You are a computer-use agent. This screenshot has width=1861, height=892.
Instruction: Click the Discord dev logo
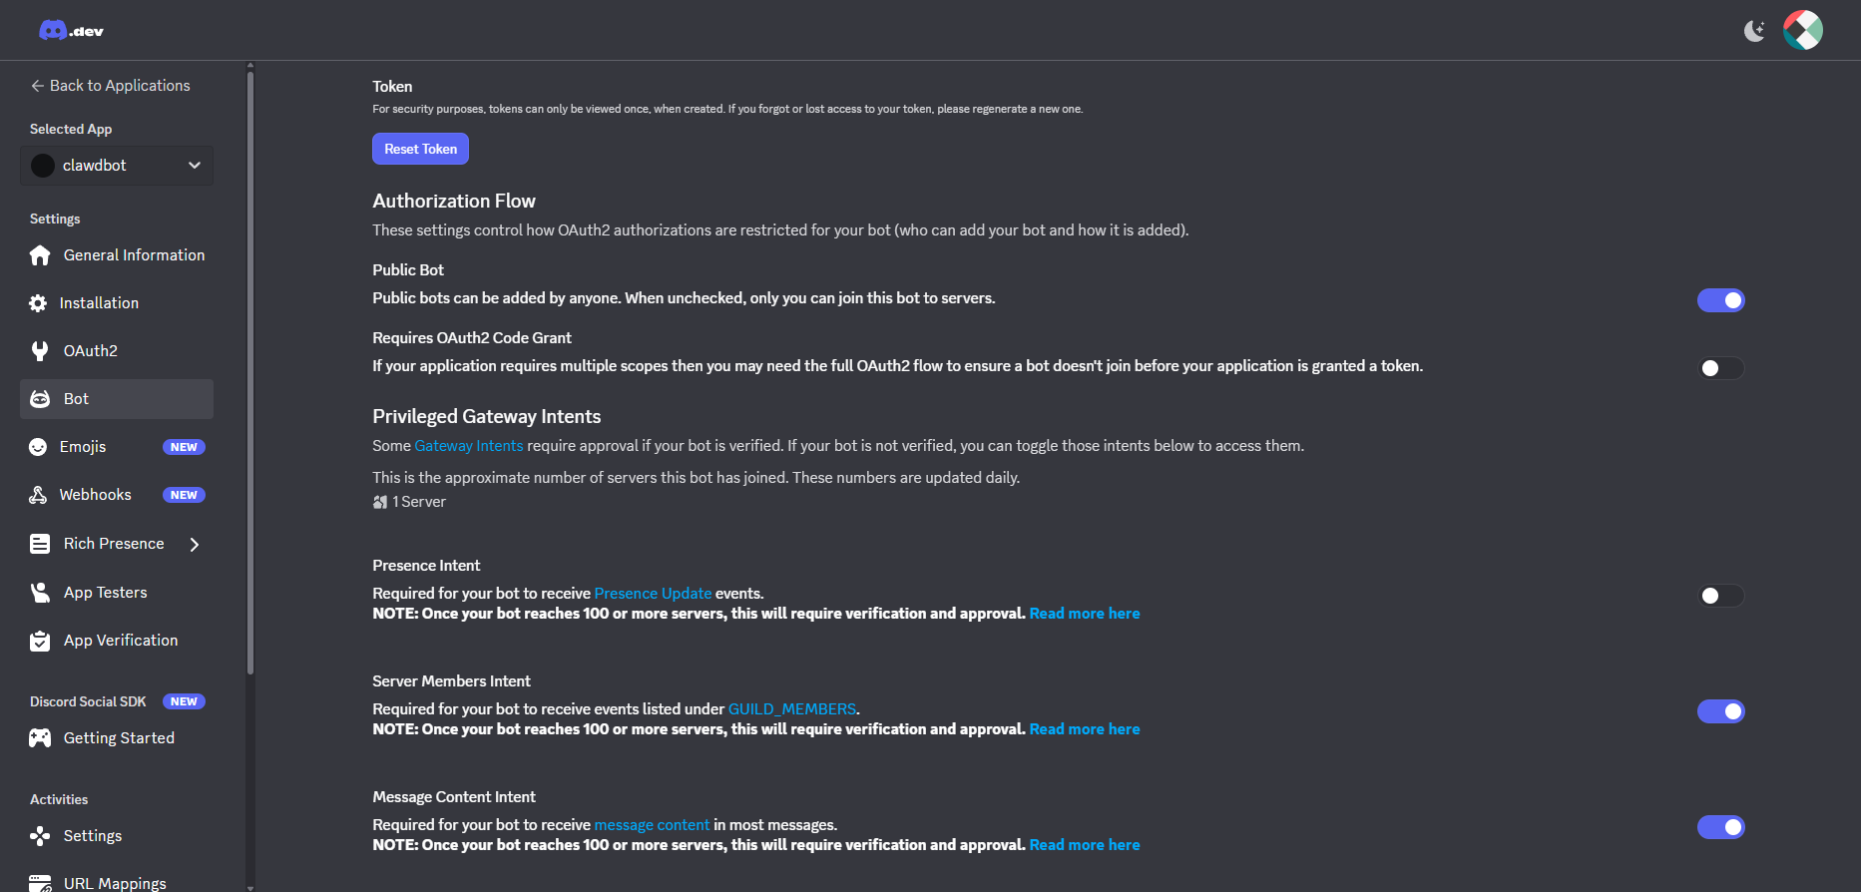pos(71,31)
